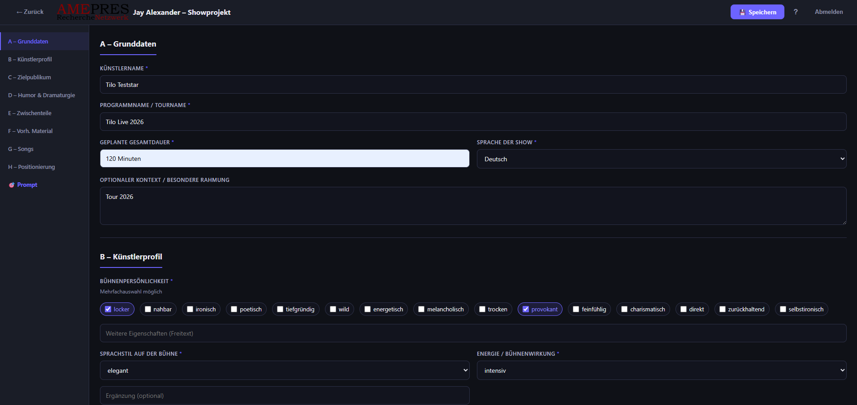Viewport: 857px width, 405px height.
Task: Open the question mark help icon
Action: (796, 12)
